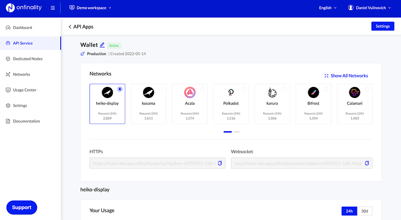Select the Calamari network radio button
This screenshot has width=401, height=220.
(367, 89)
